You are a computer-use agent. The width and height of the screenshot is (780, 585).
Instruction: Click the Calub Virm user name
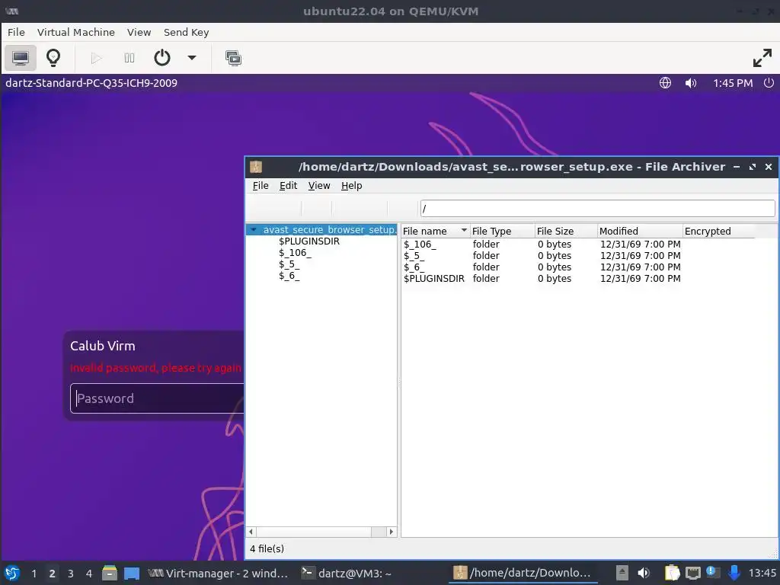coord(103,346)
